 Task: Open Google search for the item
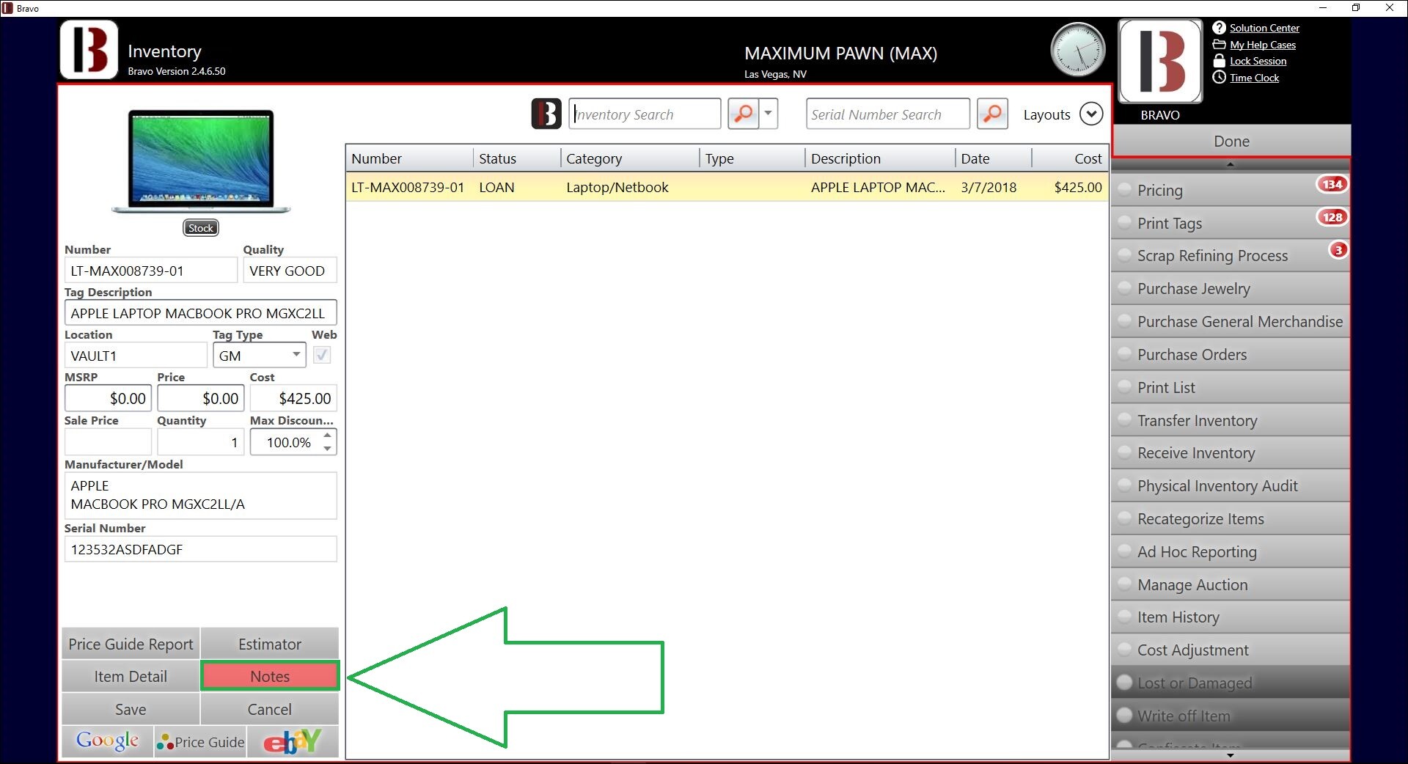coord(107,741)
